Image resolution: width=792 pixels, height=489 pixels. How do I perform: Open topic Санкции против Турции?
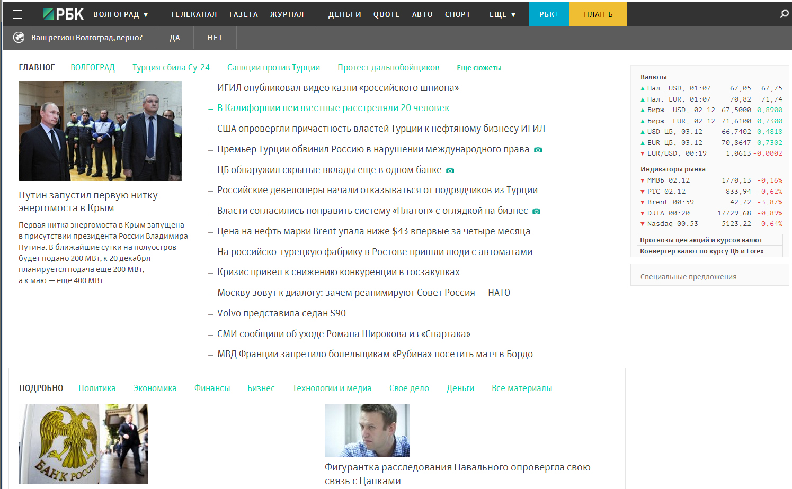click(273, 68)
